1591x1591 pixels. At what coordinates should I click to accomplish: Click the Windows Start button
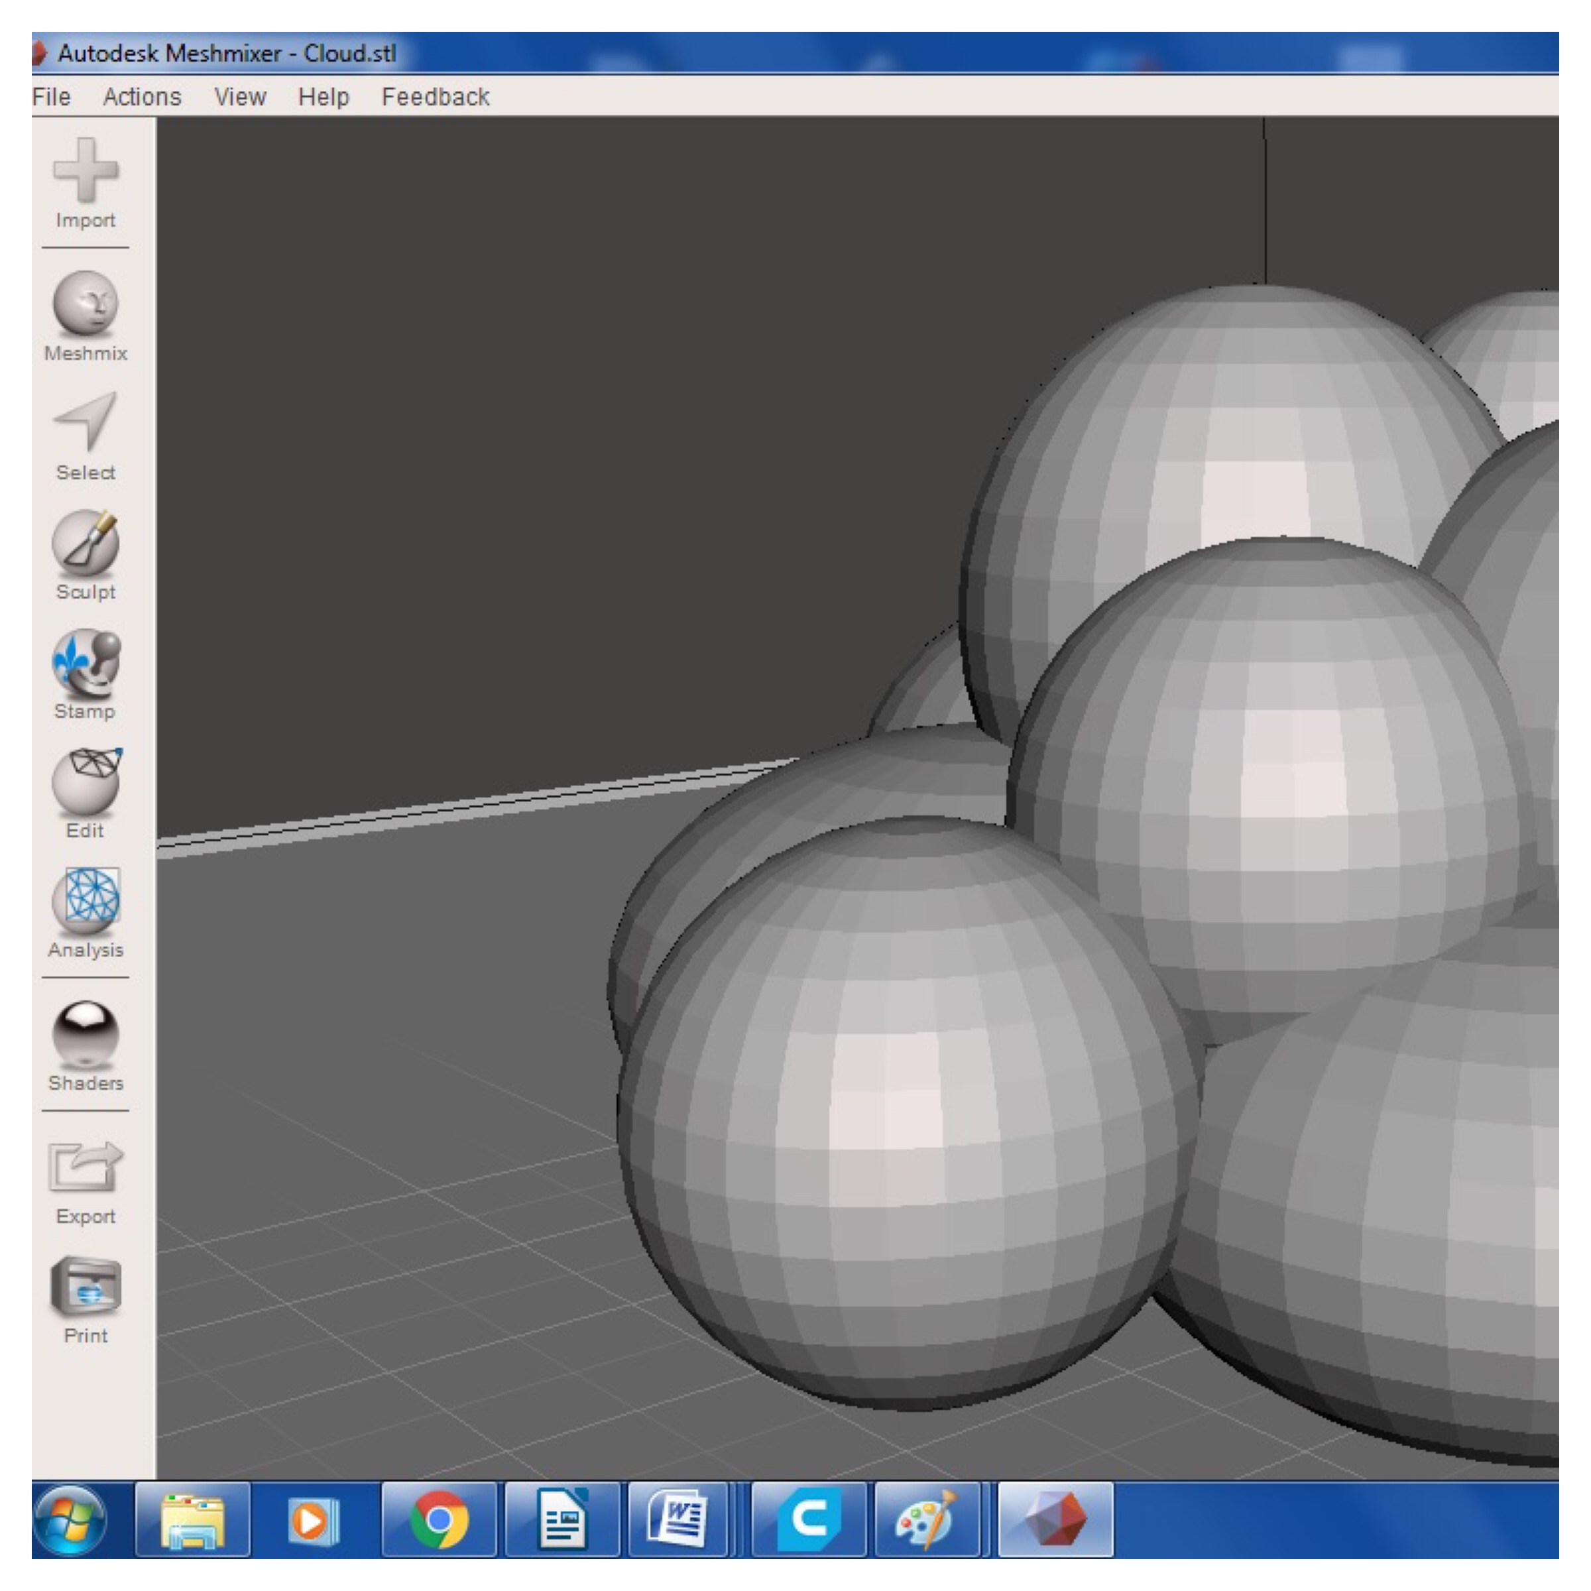70,1520
